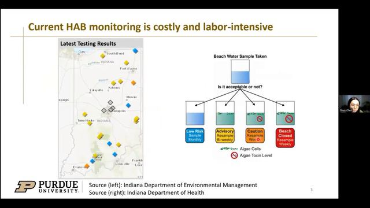The height and width of the screenshot is (208, 370).
Task: Click the red Beach Closed box
Action: point(285,138)
